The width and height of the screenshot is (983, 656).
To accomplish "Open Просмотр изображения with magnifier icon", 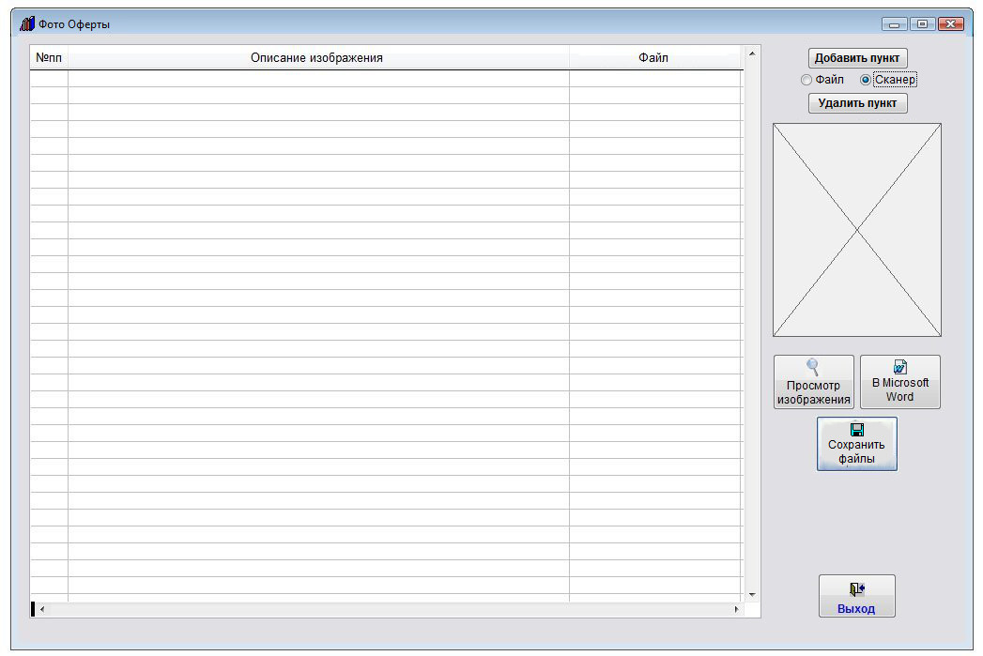I will tap(813, 382).
